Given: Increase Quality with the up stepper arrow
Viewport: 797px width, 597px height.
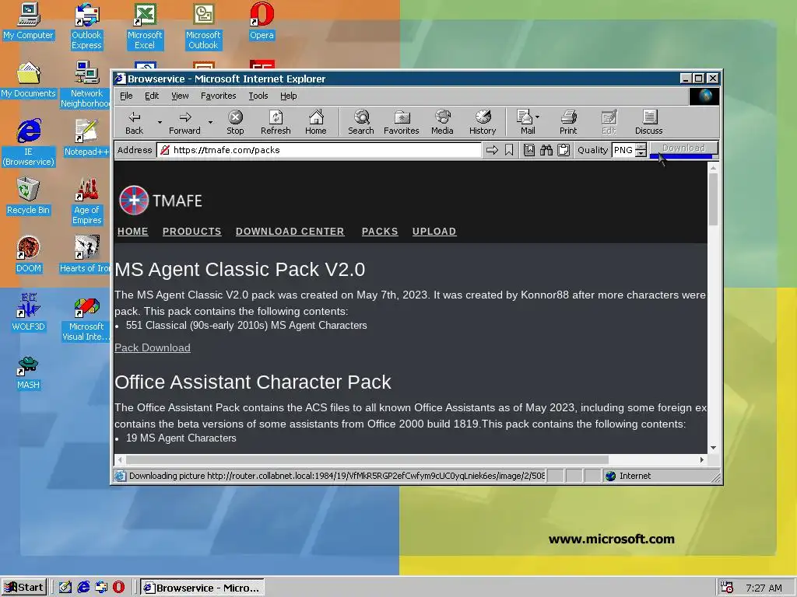Looking at the screenshot, I should (641, 147).
